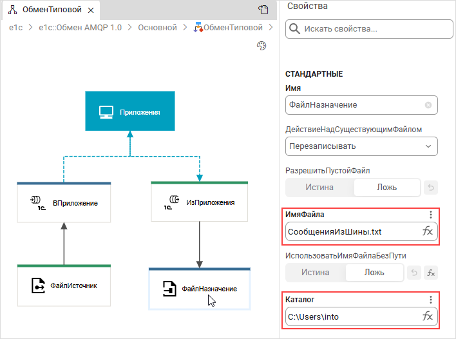
Task: Click the 1C queue icon in ВПриложение
Action: (38, 203)
